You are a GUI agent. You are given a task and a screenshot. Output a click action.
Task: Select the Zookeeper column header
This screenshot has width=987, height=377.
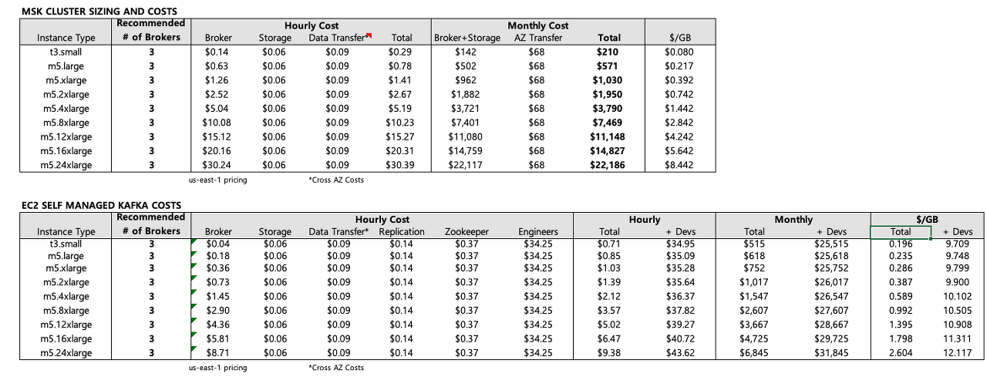(467, 231)
